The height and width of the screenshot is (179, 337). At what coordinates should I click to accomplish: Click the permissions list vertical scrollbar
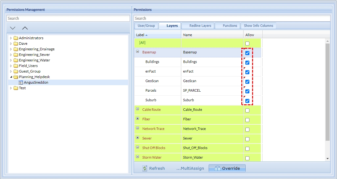coord(327,93)
